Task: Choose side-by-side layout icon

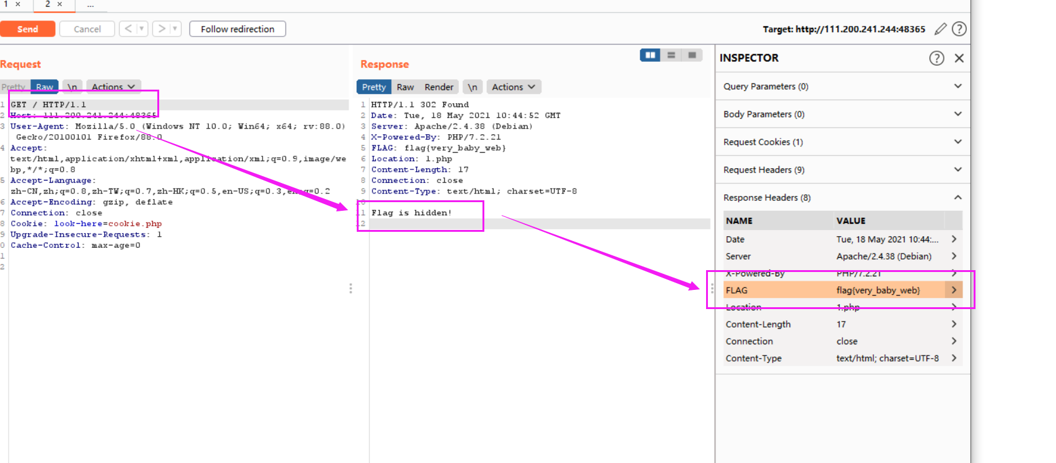Action: [x=650, y=55]
